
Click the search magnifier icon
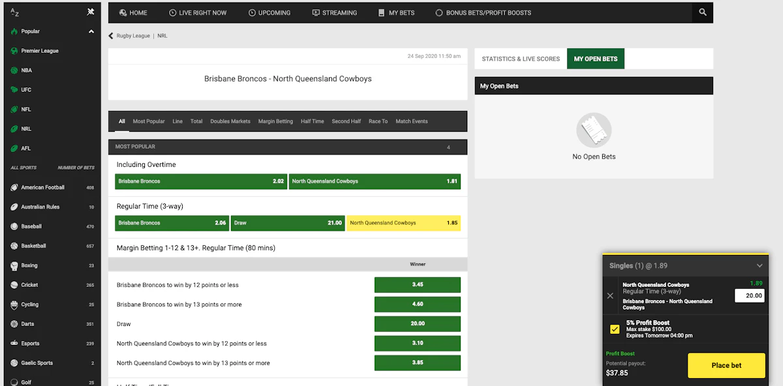(702, 12)
